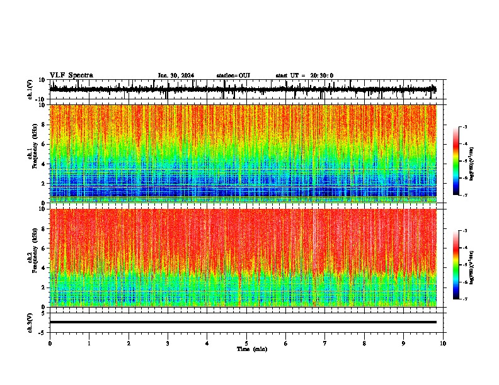The image size is (499, 385).
Task: Click the log(PSD) unit label beside ch.2 color bar
Action: click(472, 267)
